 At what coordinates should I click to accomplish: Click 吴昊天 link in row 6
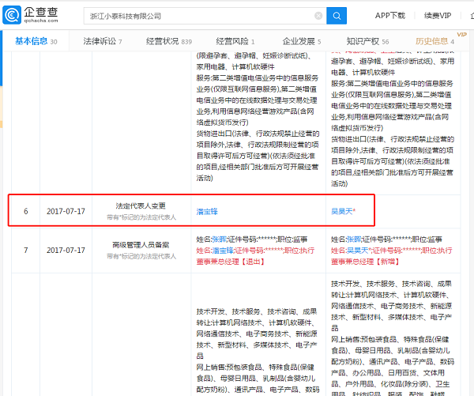tap(343, 211)
